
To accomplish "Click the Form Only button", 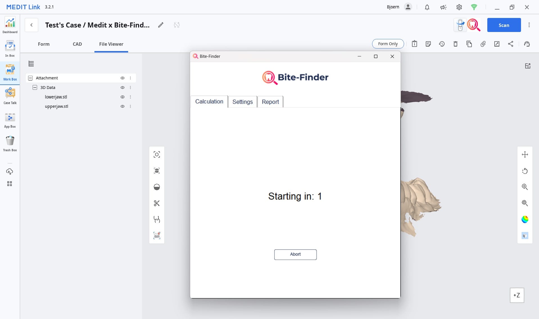I will coord(388,44).
